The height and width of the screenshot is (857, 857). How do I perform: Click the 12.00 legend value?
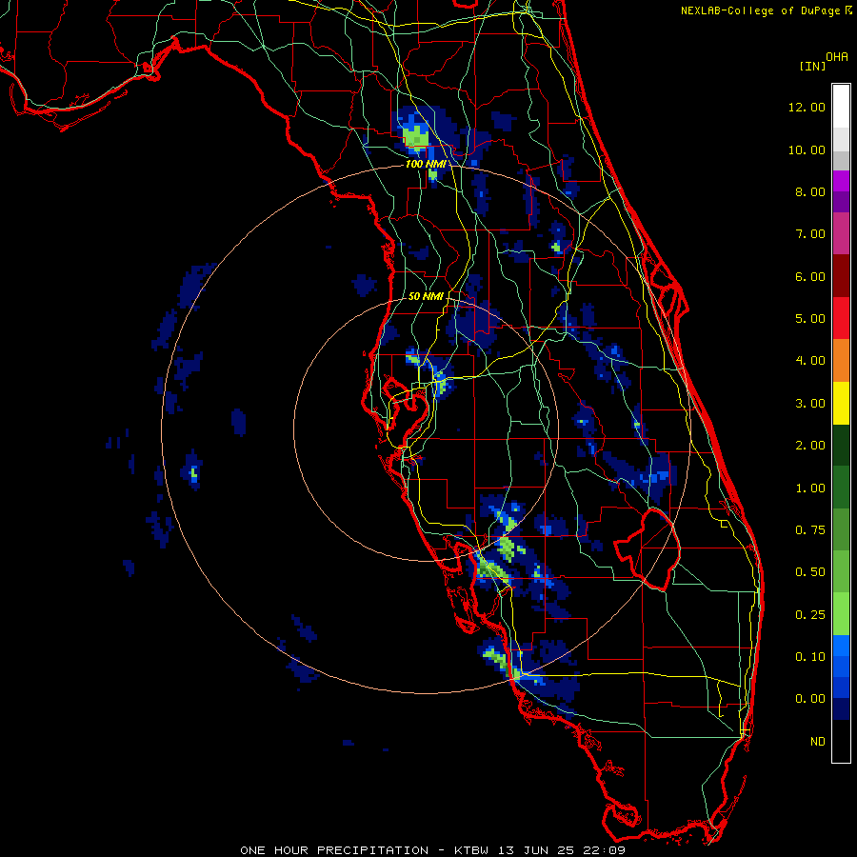[807, 107]
